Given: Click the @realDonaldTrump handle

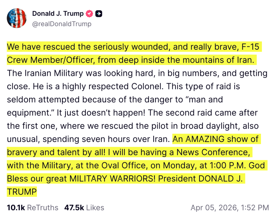Looking at the screenshot, I should (62, 24).
